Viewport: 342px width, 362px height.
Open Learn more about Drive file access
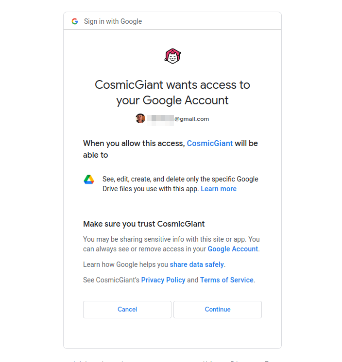(x=219, y=189)
